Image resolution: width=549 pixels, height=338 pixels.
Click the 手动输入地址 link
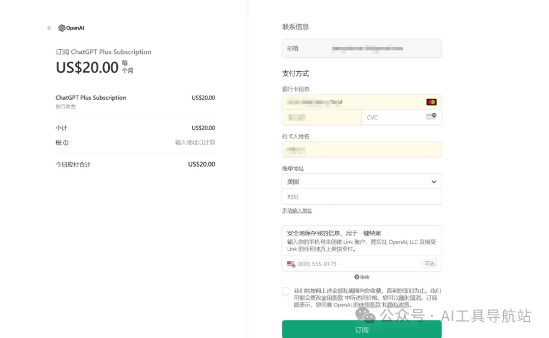coord(297,211)
